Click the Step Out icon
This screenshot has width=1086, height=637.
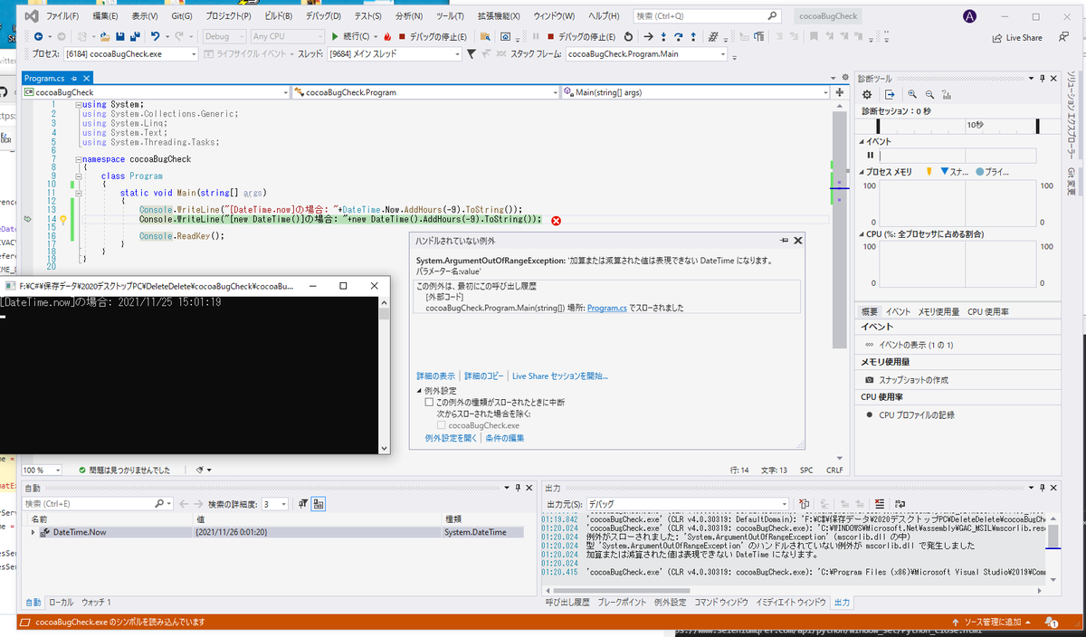tap(693, 36)
